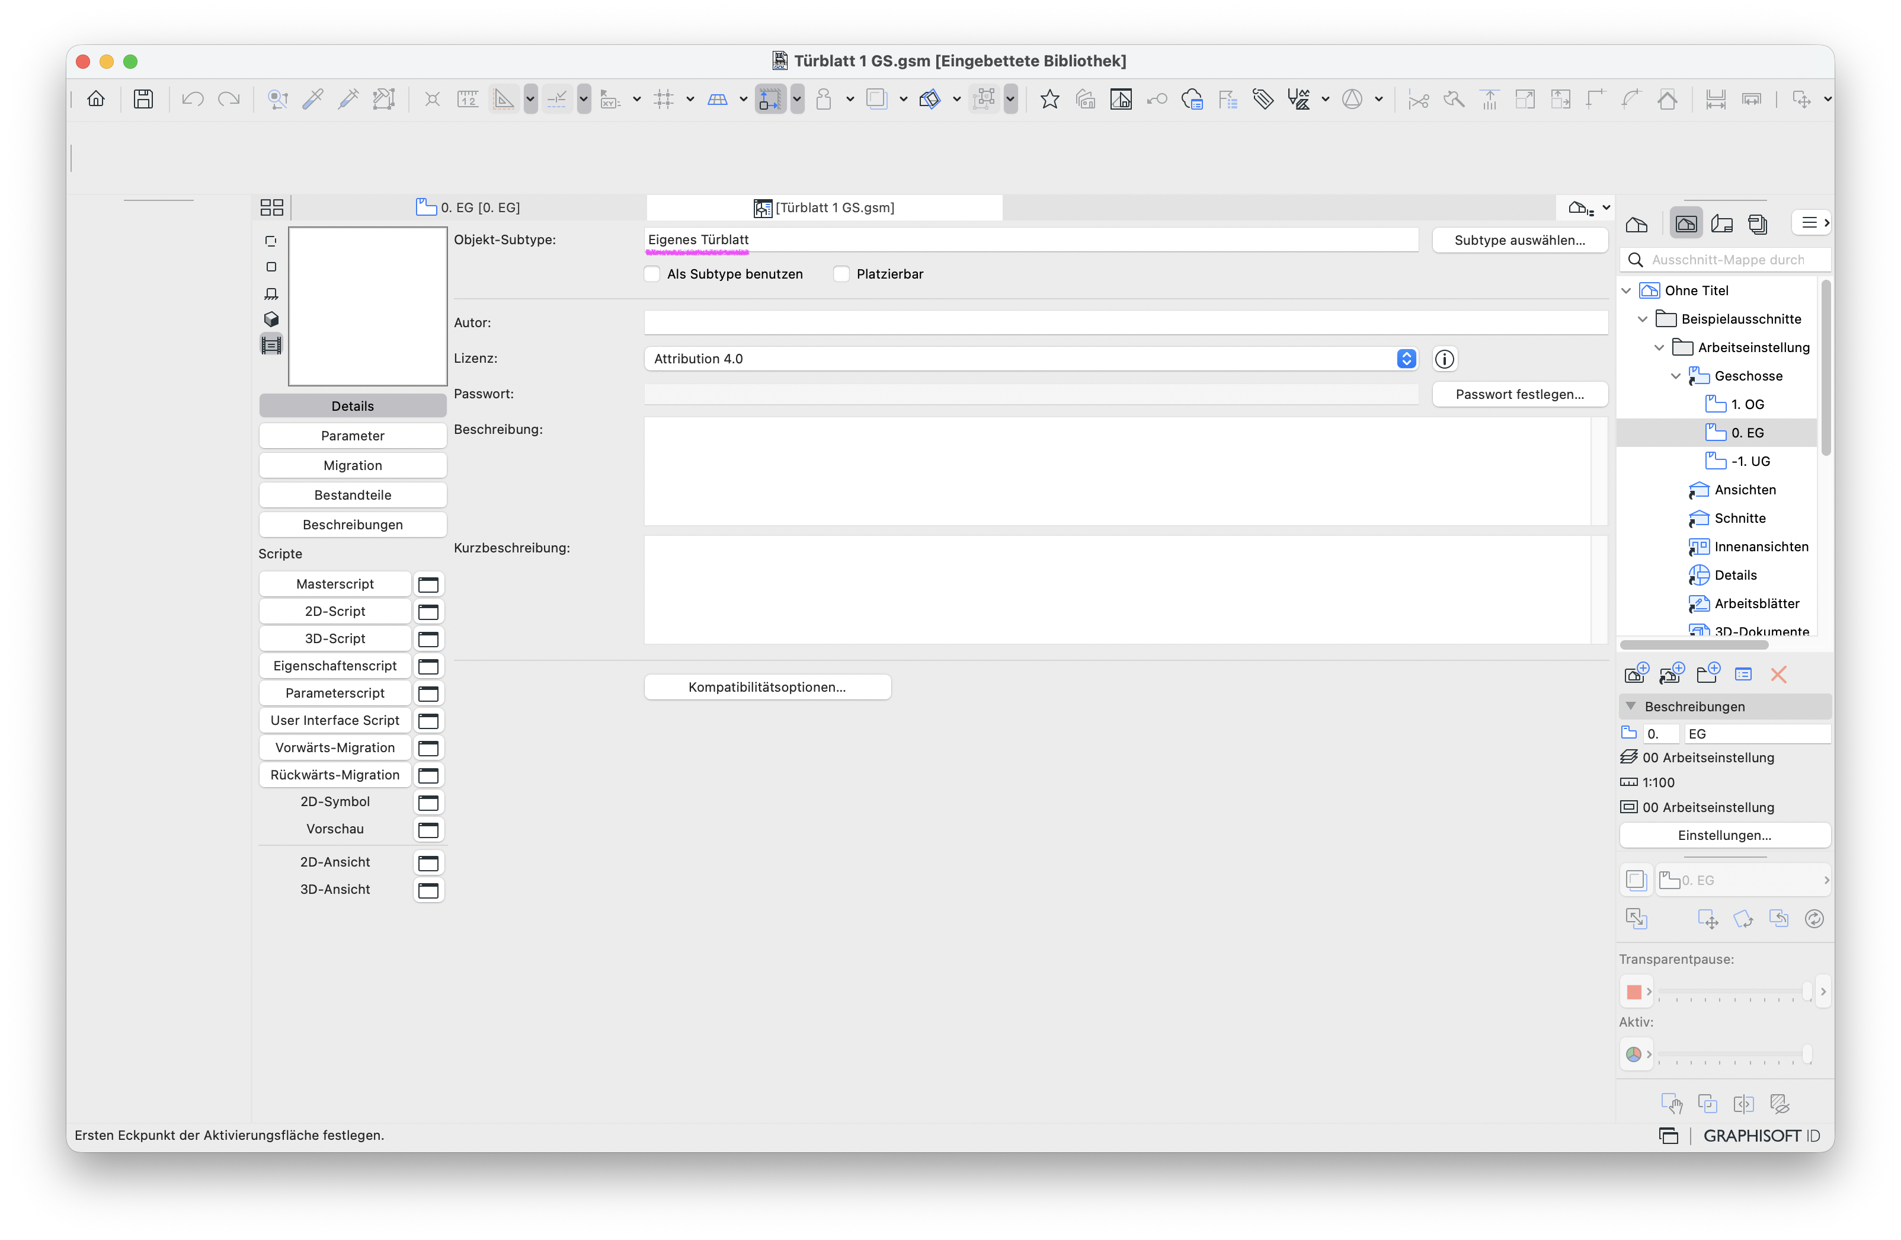Select the eyedropper pick-up parameters tool
Screen dimensions: 1901x1240
[x=313, y=99]
